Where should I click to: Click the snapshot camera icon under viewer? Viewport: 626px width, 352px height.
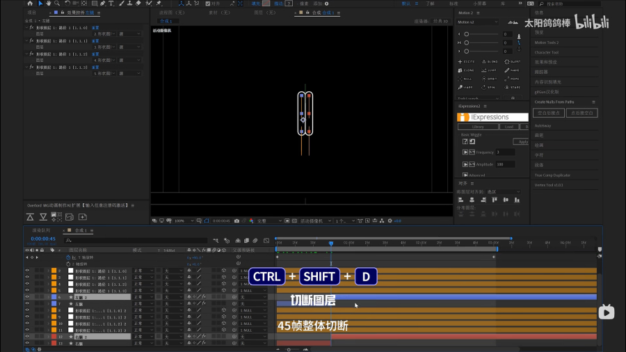(x=236, y=221)
